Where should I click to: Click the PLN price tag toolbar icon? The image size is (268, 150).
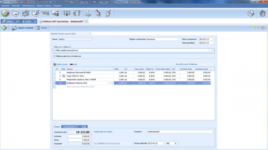pos(46,13)
